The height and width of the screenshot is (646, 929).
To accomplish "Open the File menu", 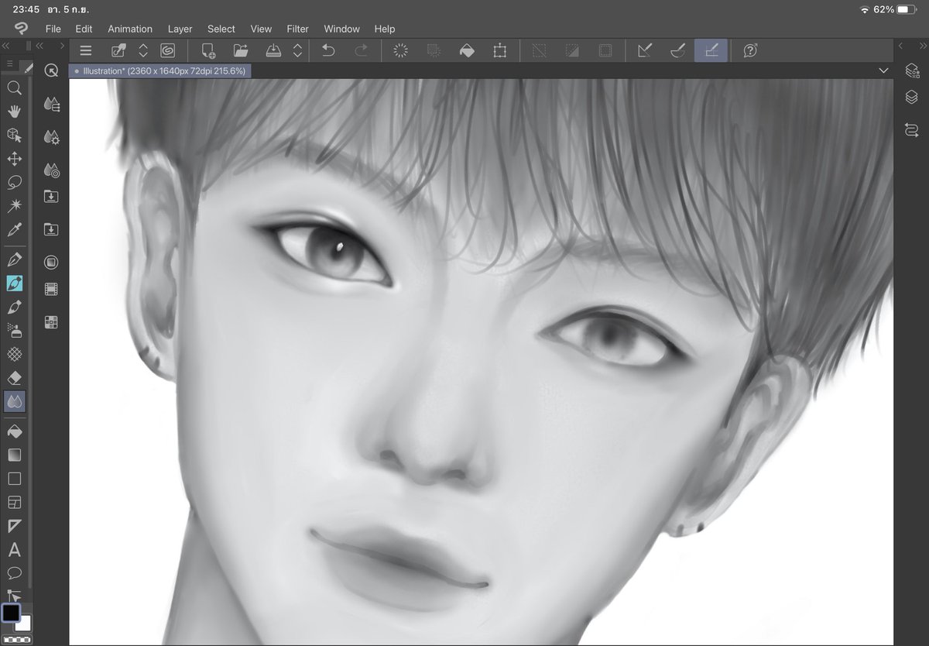I will coord(53,29).
